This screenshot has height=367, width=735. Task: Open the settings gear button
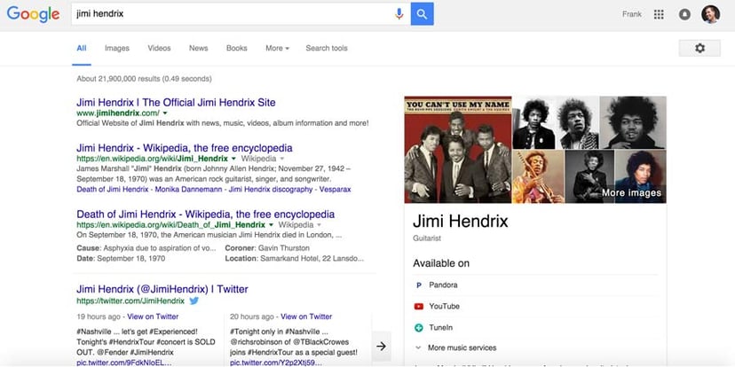click(699, 48)
